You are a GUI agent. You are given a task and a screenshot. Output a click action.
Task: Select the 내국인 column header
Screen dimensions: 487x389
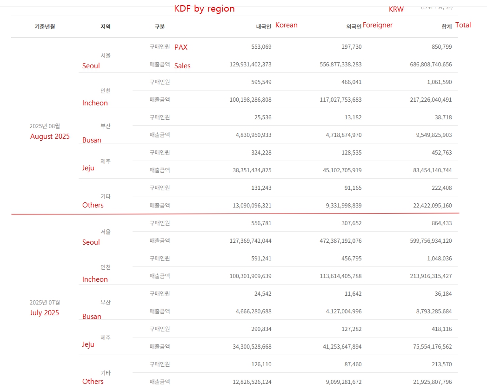click(x=264, y=27)
